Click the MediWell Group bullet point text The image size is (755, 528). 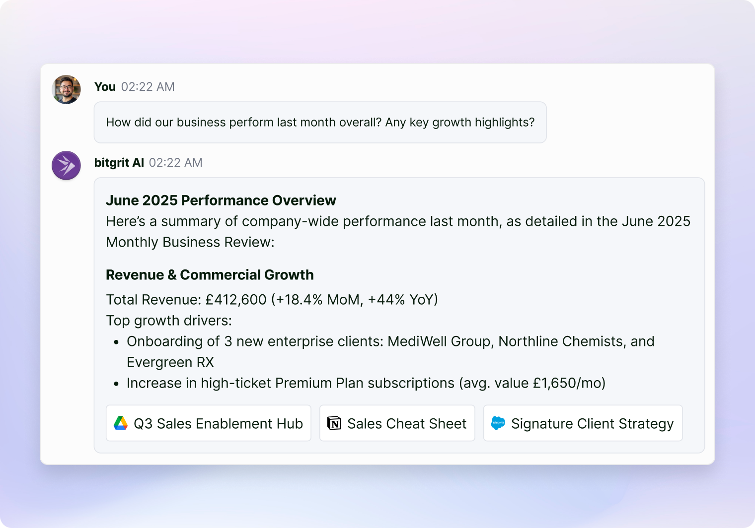tap(390, 341)
